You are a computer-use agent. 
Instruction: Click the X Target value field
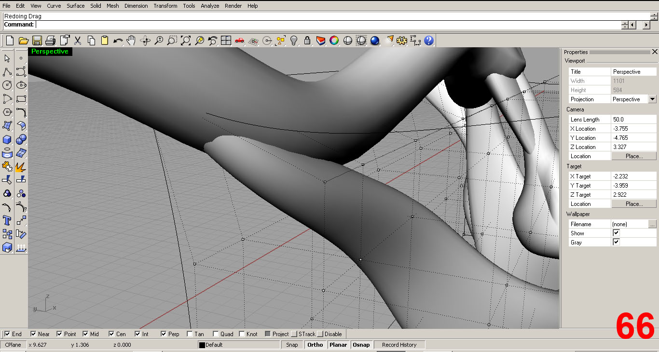coord(634,176)
